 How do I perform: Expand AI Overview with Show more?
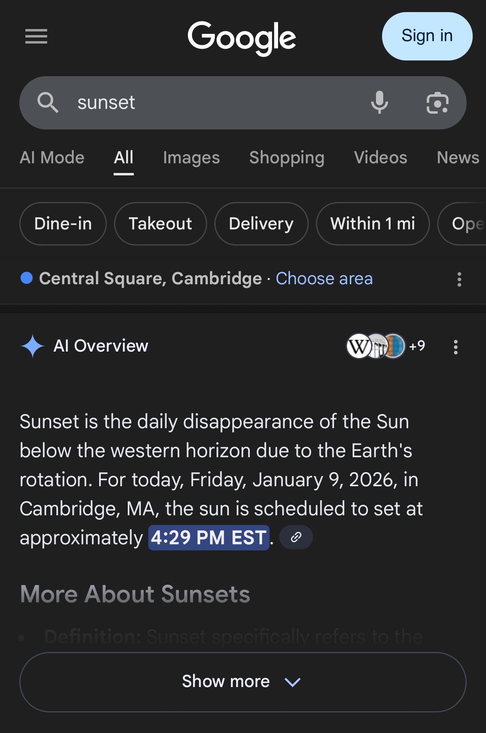(226, 681)
